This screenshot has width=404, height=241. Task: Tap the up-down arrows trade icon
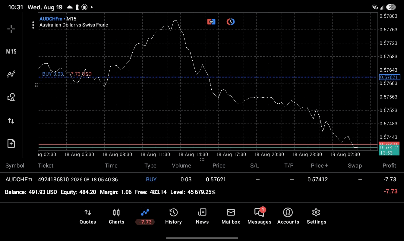coord(11,121)
